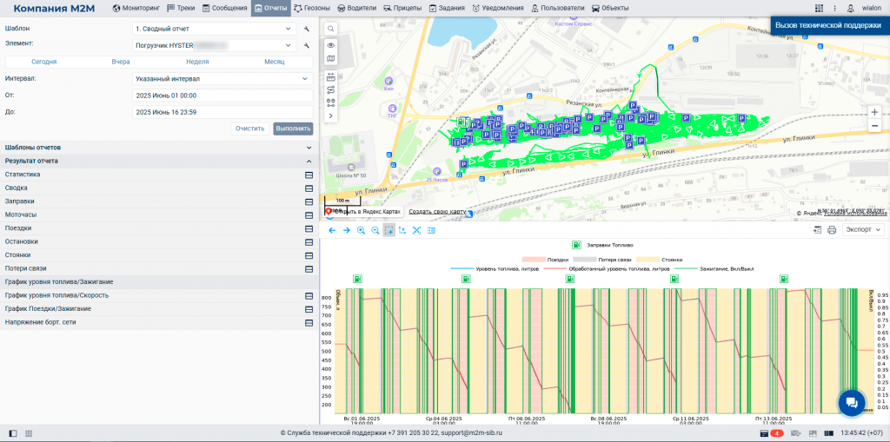
Task: Toggle Потеря связи series in chart legend
Action: tap(601, 260)
